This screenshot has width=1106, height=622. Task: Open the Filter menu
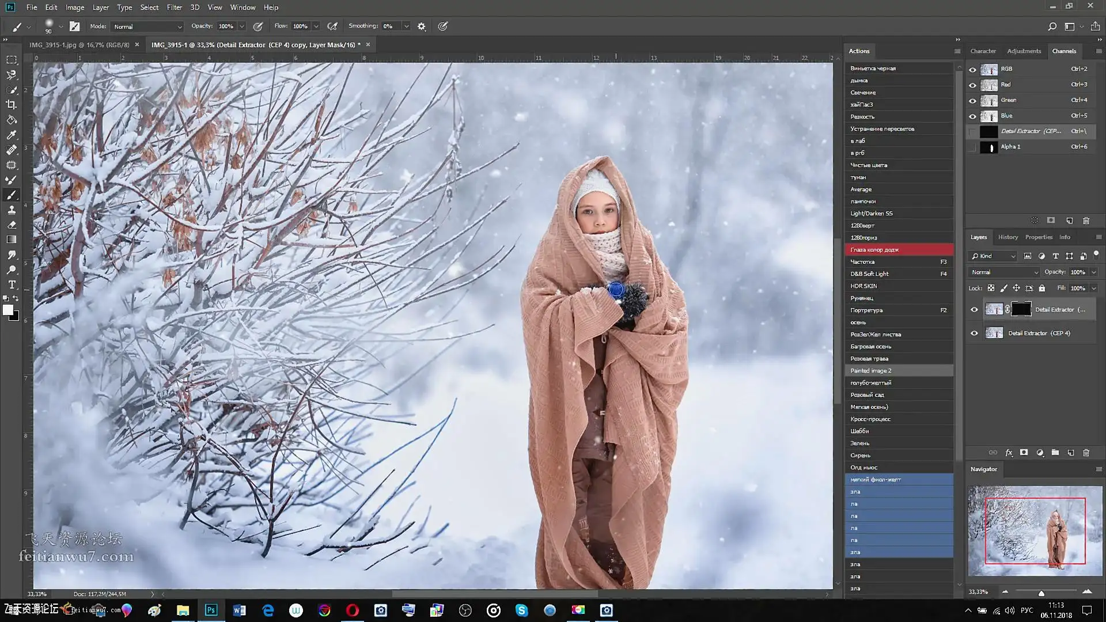click(x=174, y=7)
